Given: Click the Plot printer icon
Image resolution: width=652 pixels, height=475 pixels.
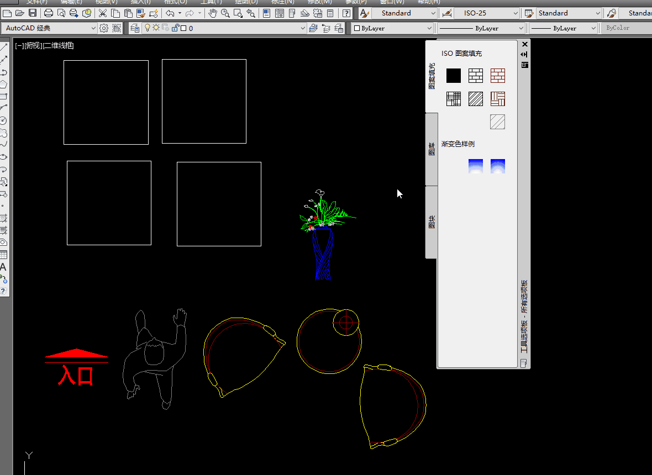Looking at the screenshot, I should [x=48, y=13].
